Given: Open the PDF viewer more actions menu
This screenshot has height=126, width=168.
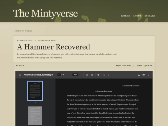Looking at the screenshot, I should point(148,75).
